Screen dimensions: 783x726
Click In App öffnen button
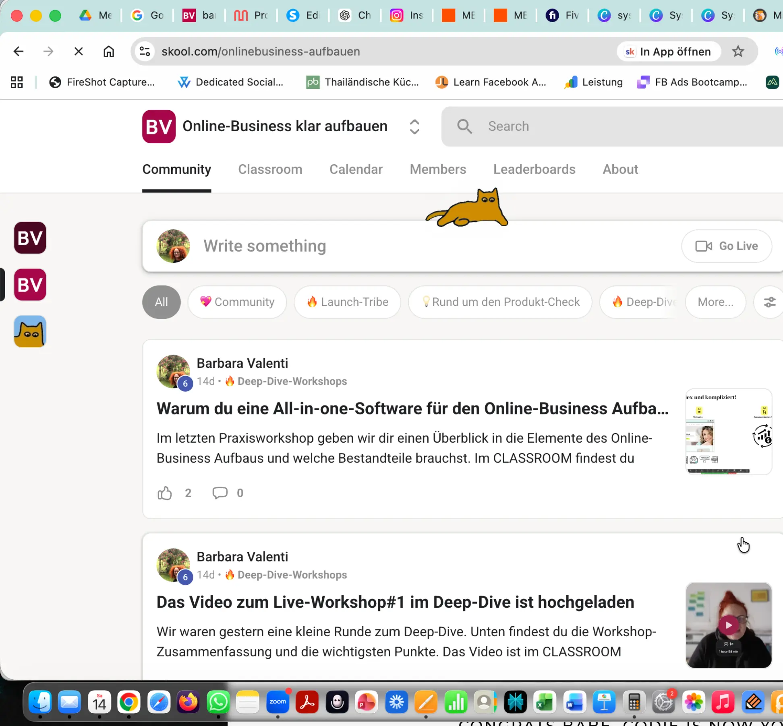669,52
